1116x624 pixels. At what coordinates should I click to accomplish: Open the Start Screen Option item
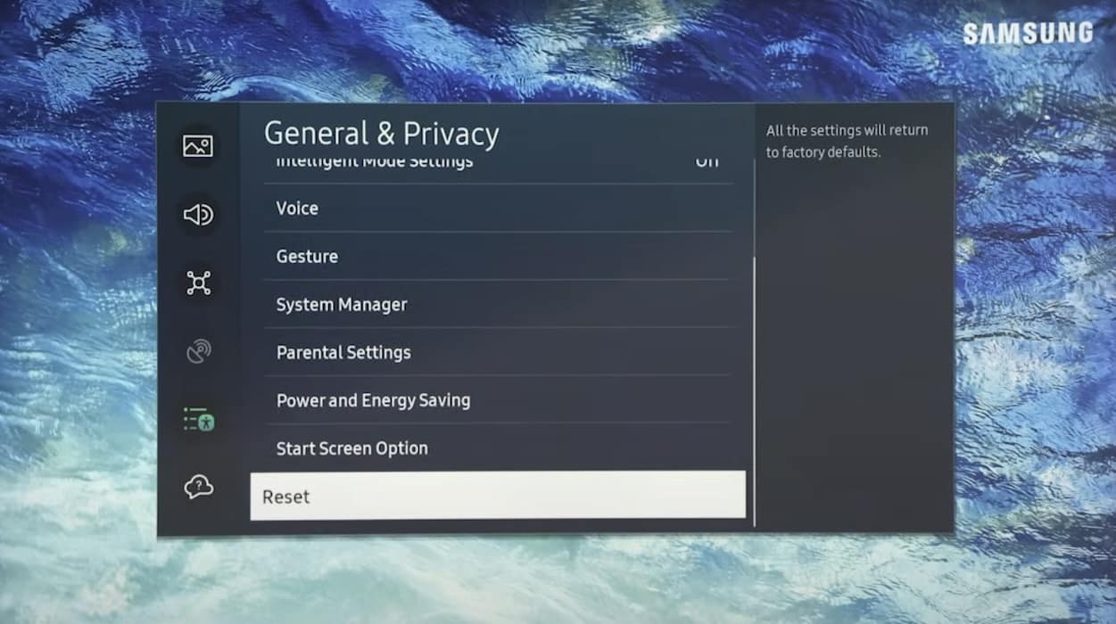pyautogui.click(x=352, y=448)
